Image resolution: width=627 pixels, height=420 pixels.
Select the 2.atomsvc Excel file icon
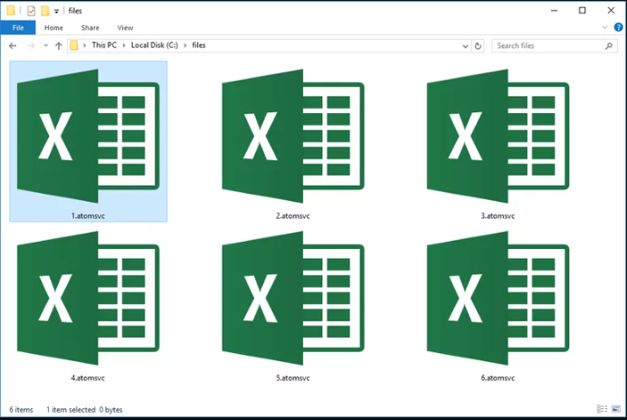click(x=293, y=136)
